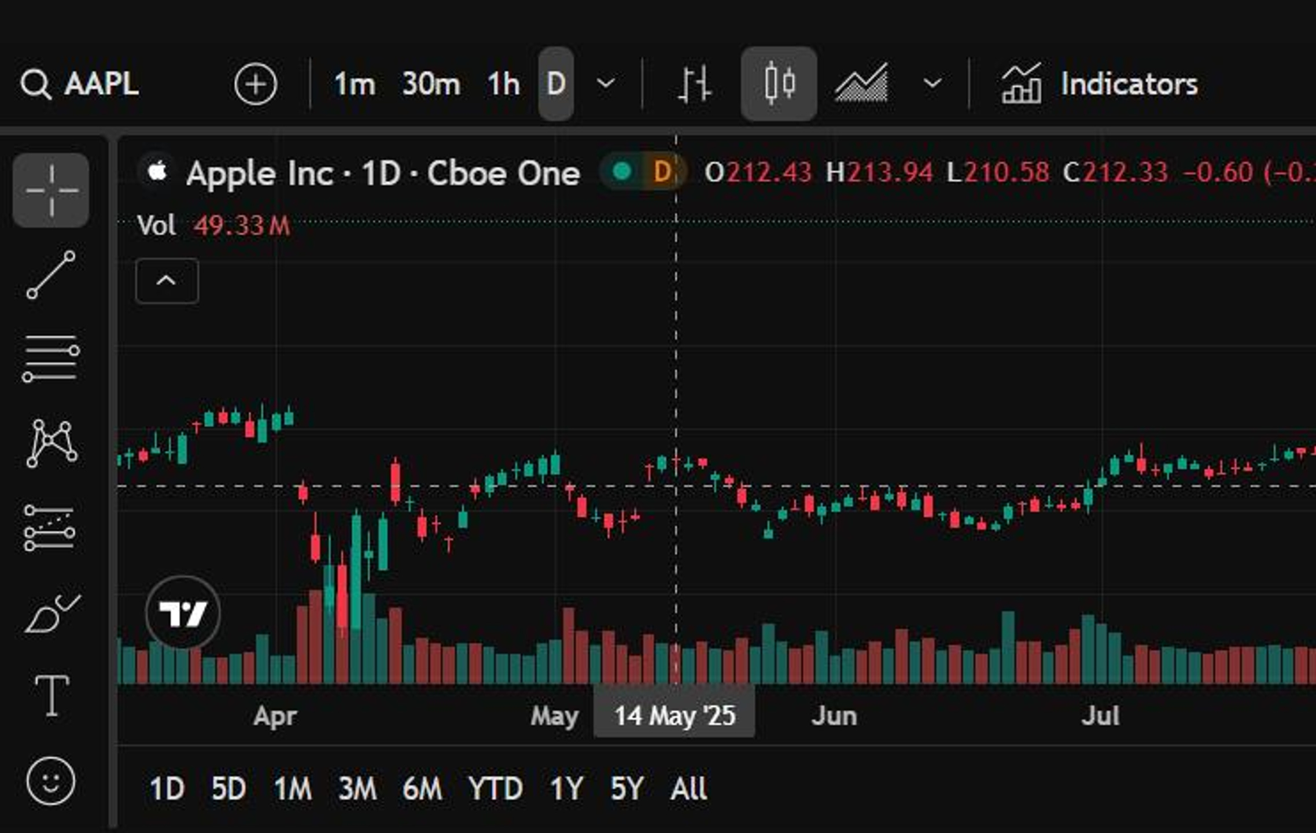1316x833 pixels.
Task: Select the Fibonacci retracement tool
Action: 51,359
